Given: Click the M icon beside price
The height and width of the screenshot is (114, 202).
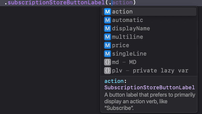Looking at the screenshot, I should 107,45.
